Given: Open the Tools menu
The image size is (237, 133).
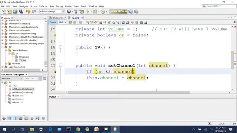Looking at the screenshot, I should [x=84, y=6].
